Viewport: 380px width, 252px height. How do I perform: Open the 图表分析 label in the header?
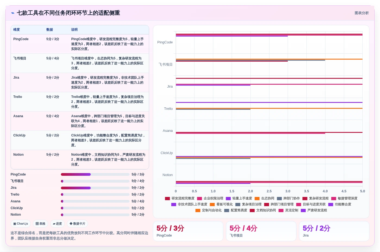[362, 13]
